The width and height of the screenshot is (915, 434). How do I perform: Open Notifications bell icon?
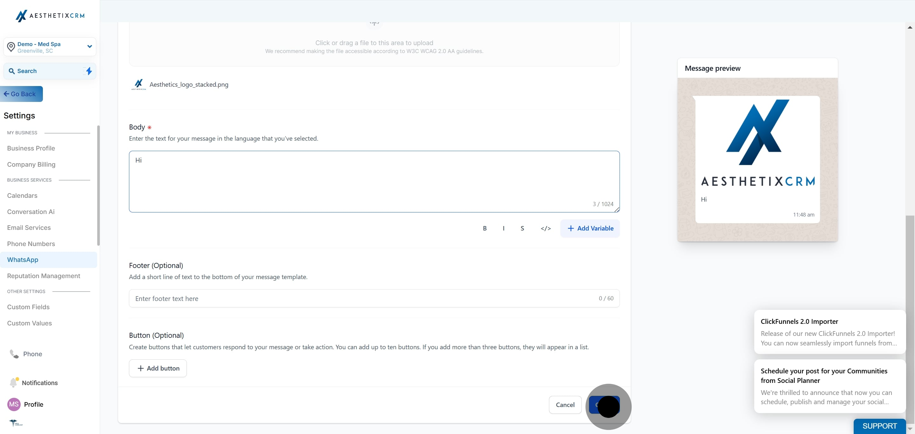tap(13, 382)
